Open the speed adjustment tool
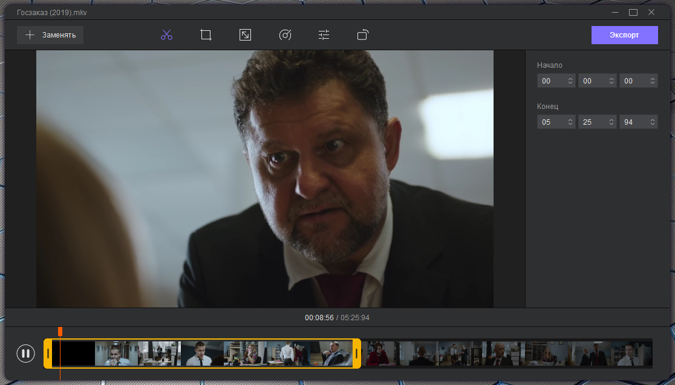Screen dimensions: 675x385 [285, 35]
